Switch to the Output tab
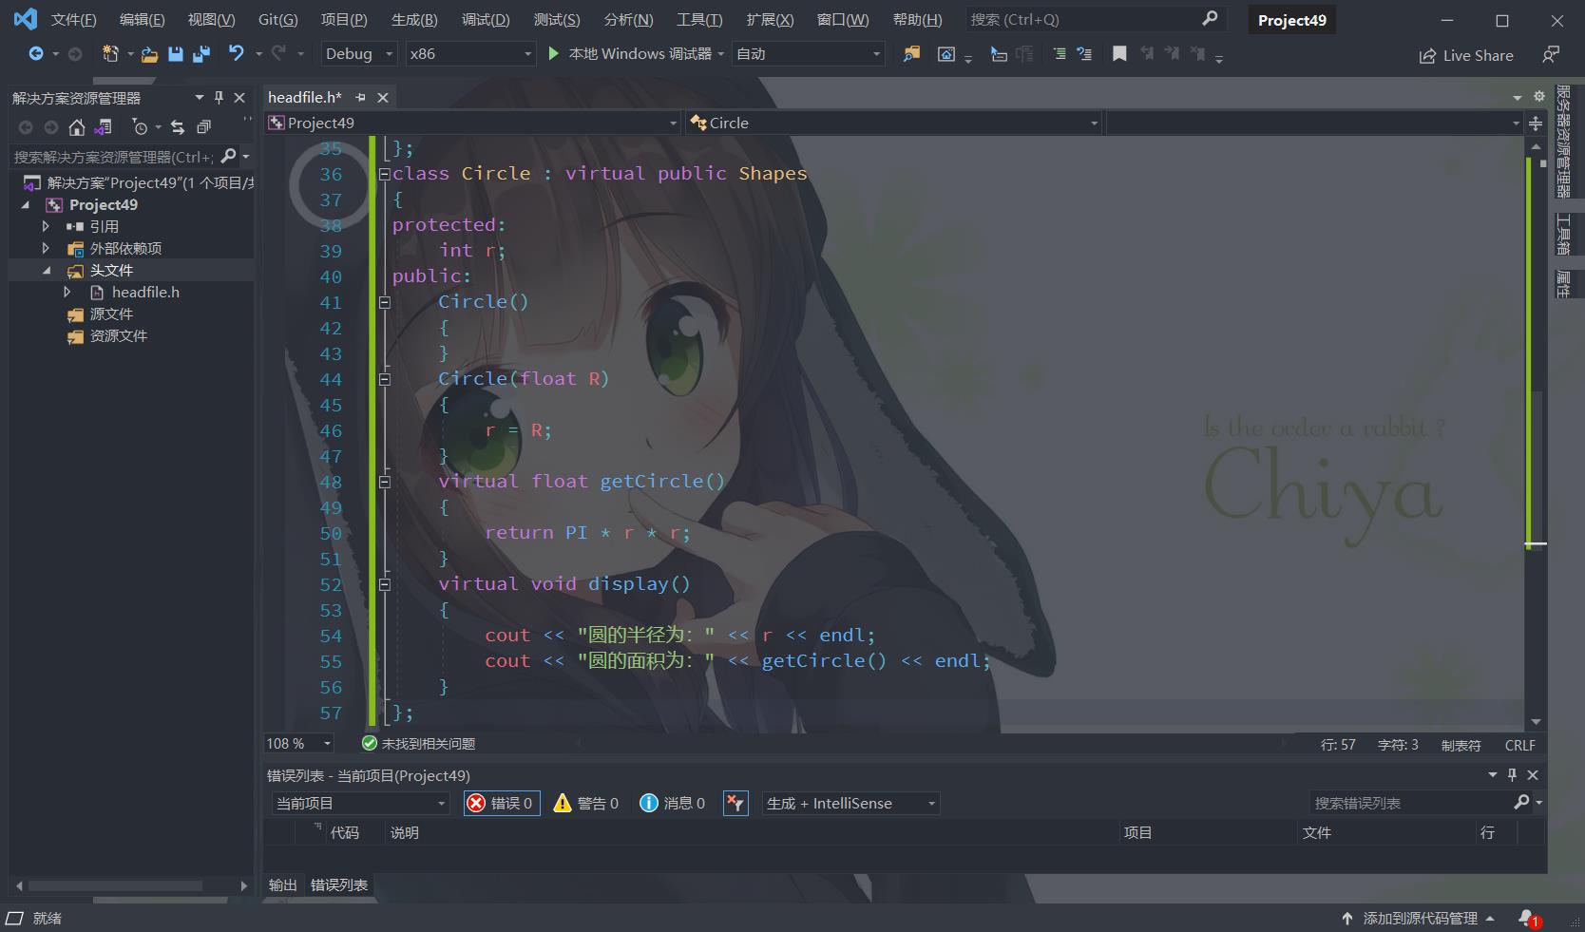This screenshot has width=1585, height=932. pyautogui.click(x=282, y=885)
